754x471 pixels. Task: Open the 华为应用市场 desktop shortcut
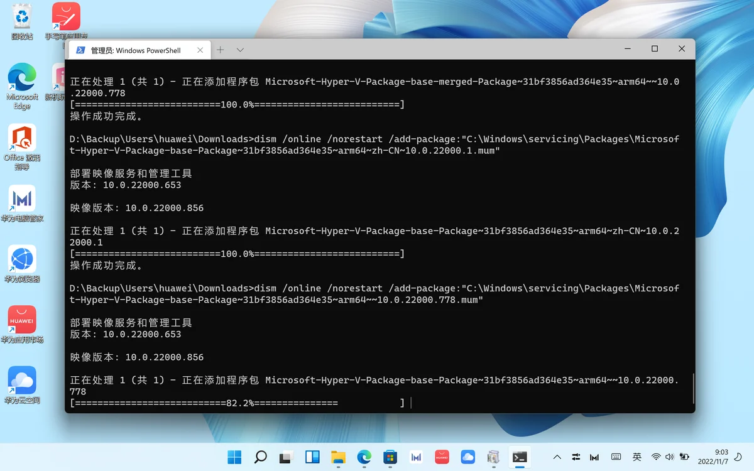(x=22, y=325)
